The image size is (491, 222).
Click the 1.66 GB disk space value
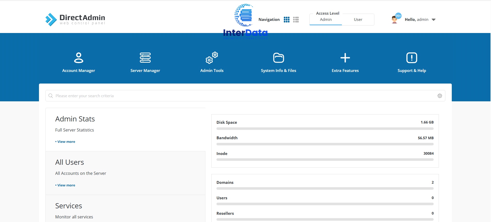[427, 122]
